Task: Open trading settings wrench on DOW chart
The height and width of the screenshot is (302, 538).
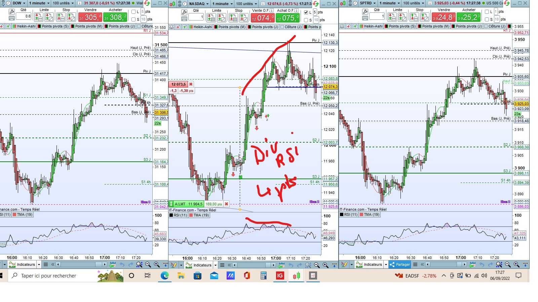Action: point(12,12)
